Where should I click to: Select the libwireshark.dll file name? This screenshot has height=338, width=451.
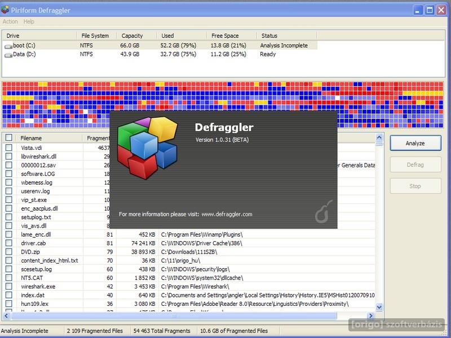click(x=38, y=157)
